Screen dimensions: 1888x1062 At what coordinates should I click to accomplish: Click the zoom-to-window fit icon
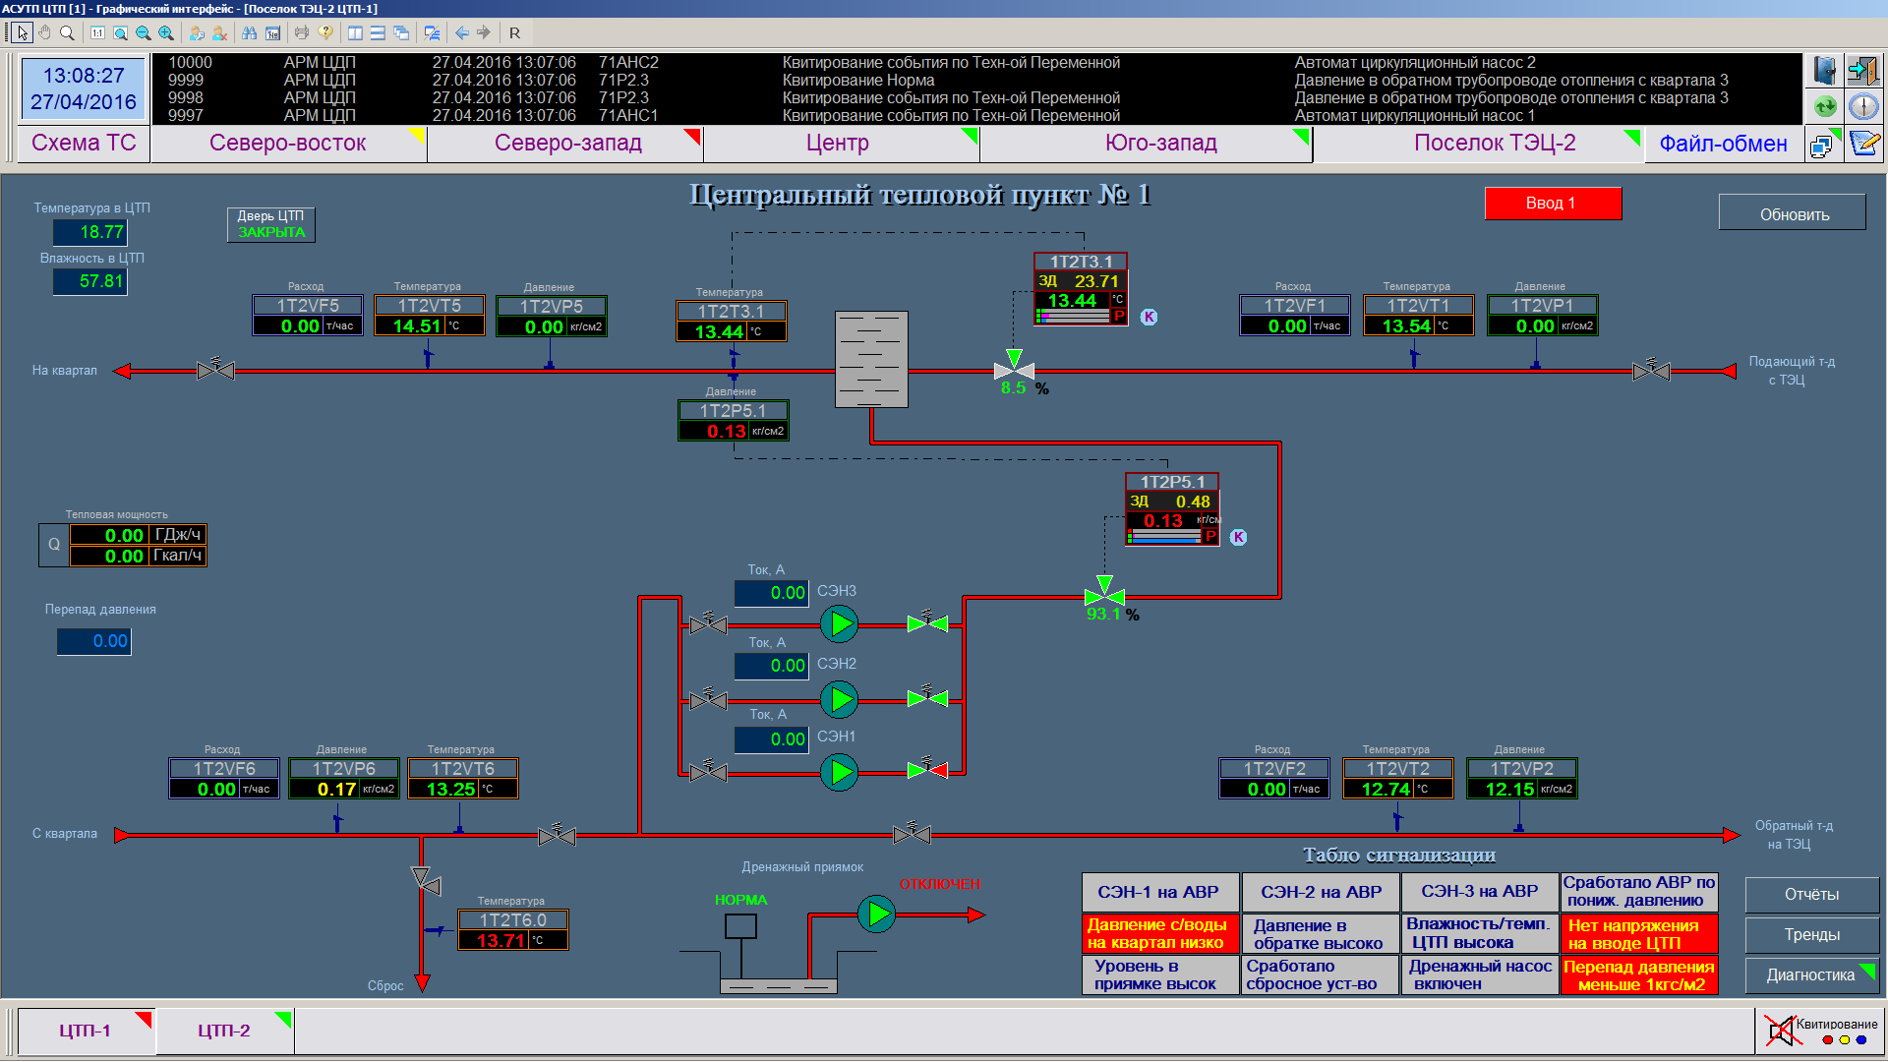[x=120, y=32]
